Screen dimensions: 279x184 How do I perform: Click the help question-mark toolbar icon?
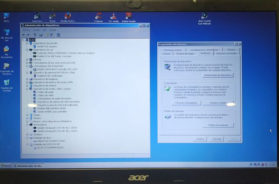pos(48,35)
